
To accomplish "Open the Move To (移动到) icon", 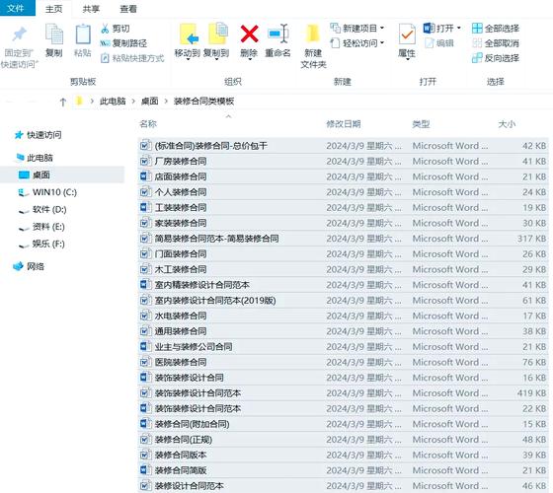I will click(x=189, y=35).
